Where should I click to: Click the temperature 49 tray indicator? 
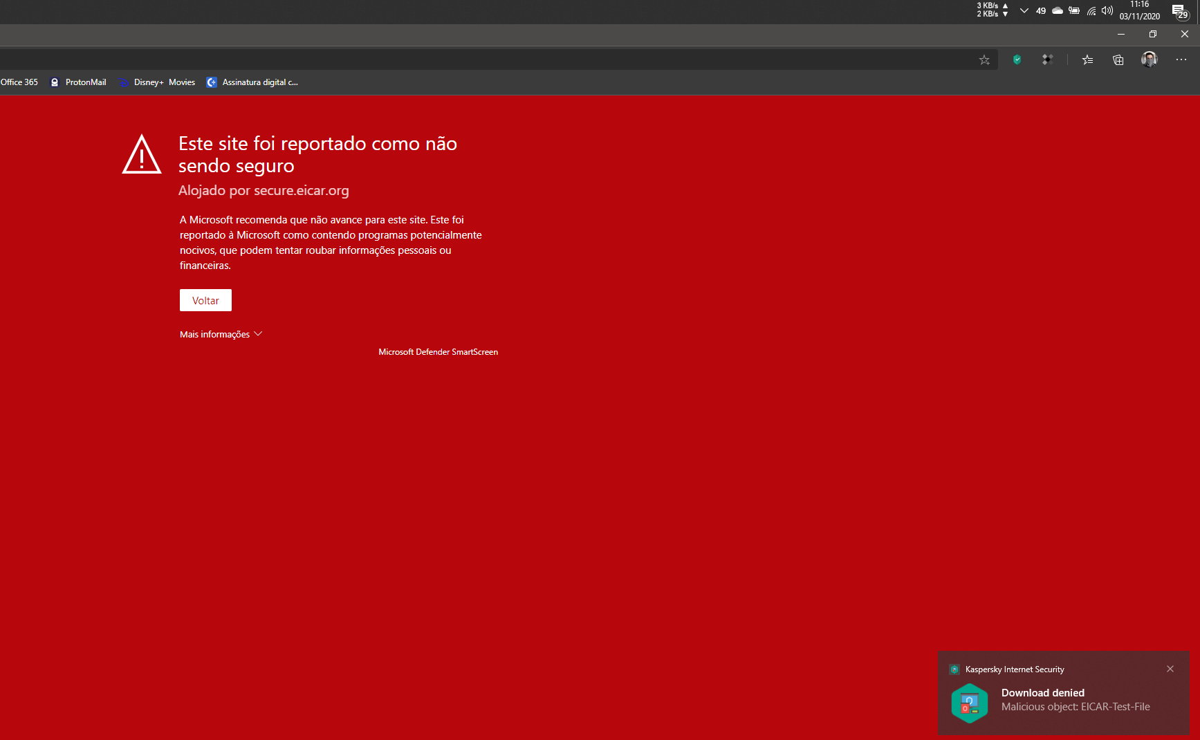(1041, 10)
